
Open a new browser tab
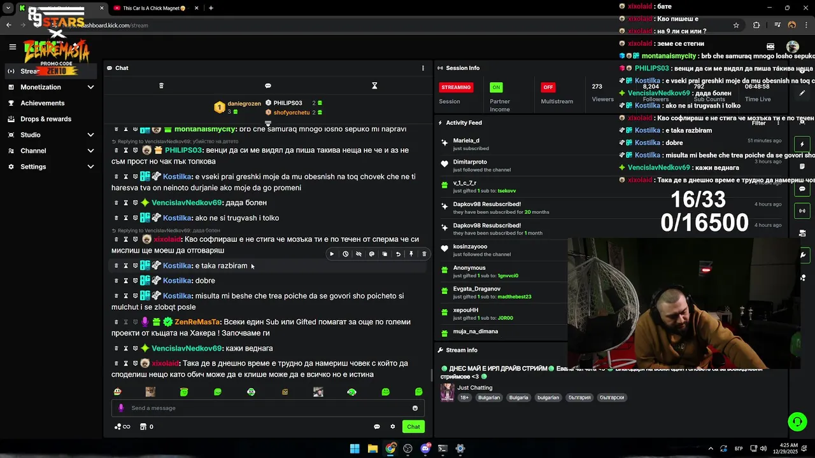click(x=211, y=8)
